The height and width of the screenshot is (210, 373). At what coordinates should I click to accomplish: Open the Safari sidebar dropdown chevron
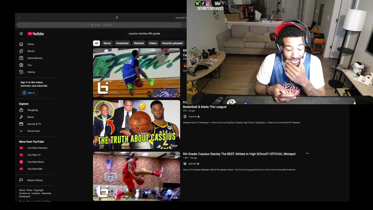point(25,17)
